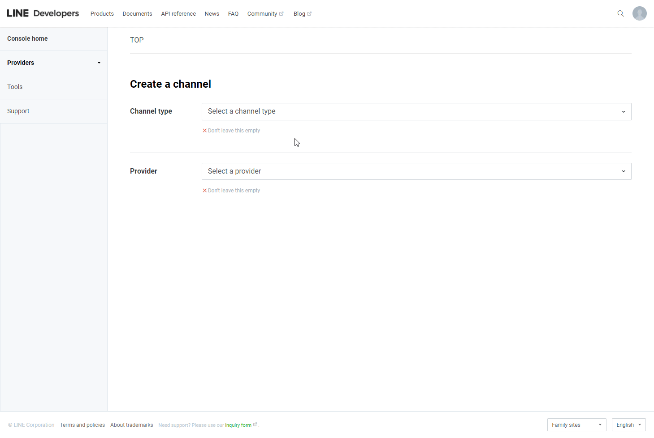654x438 pixels.
Task: Open the Products menu
Action: point(102,14)
